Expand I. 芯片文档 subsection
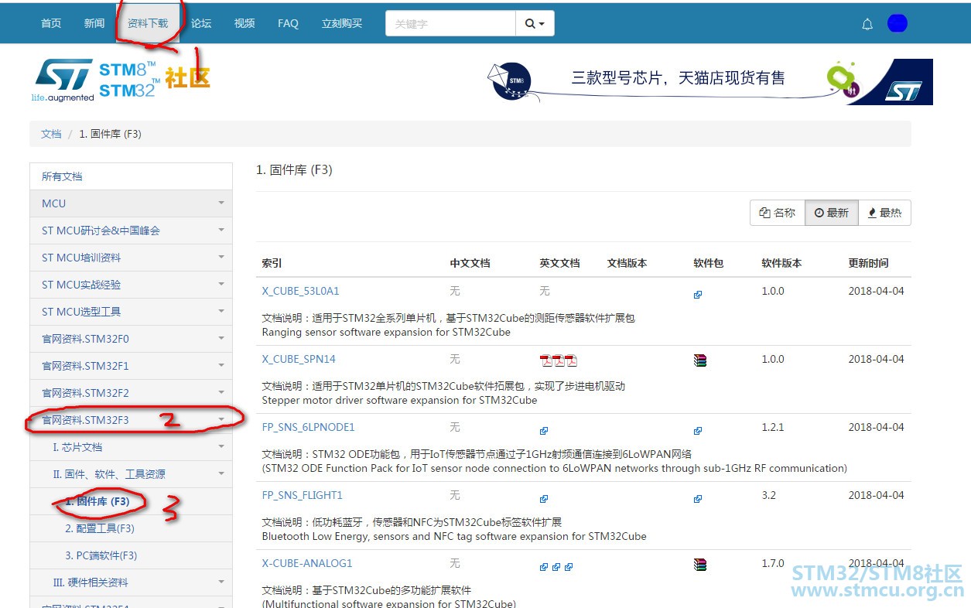The image size is (971, 608). pos(131,447)
